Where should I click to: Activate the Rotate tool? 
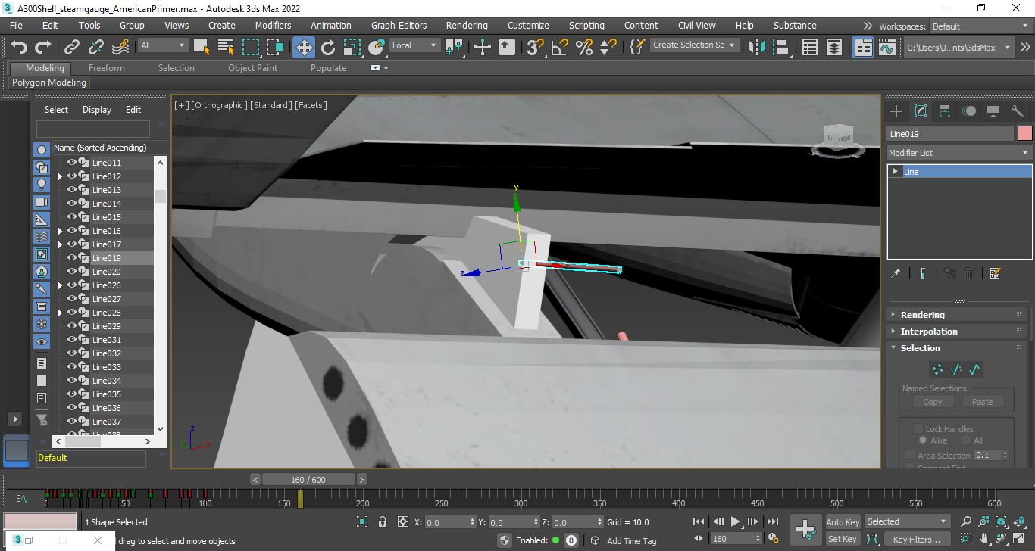click(327, 47)
